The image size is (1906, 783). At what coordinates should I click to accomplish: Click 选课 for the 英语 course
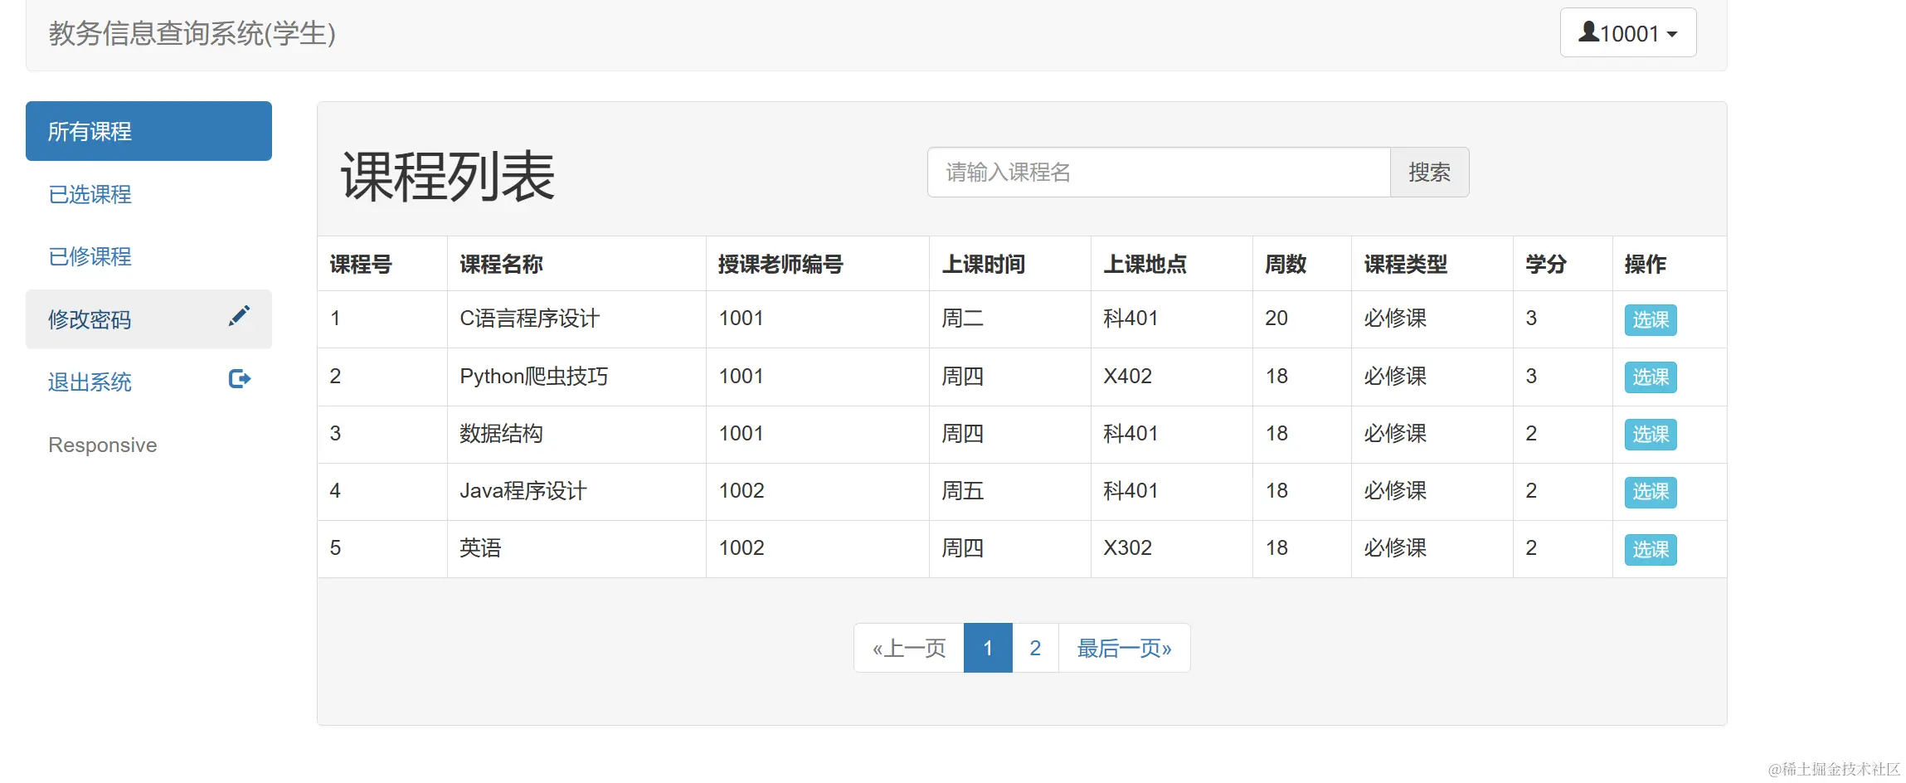1650,549
